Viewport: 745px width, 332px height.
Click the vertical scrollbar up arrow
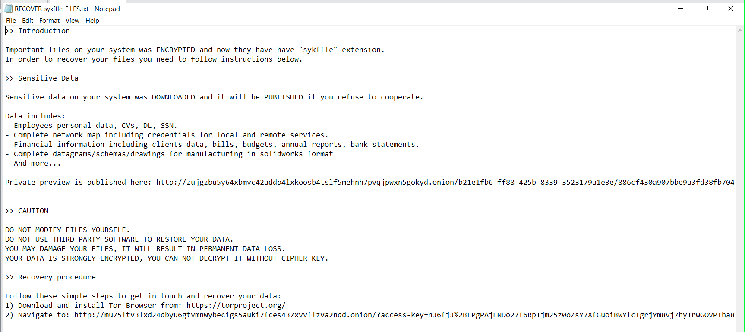click(740, 31)
